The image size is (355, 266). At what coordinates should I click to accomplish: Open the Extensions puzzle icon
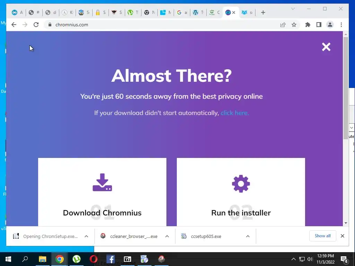point(308,25)
